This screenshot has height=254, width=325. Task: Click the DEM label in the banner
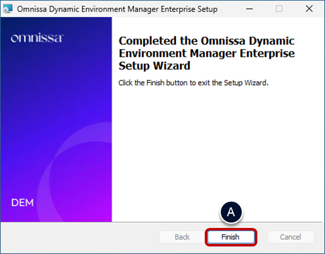pos(23,203)
